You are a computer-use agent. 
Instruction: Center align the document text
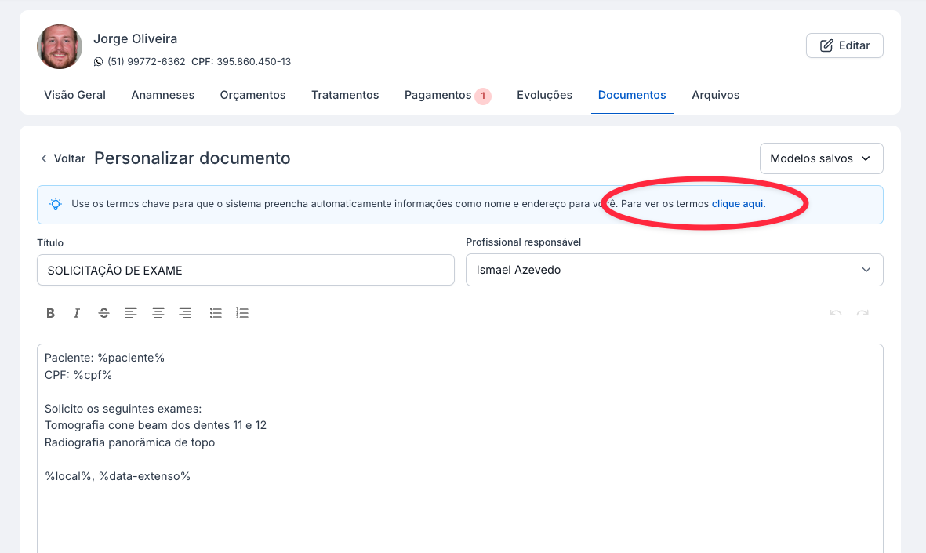click(158, 313)
